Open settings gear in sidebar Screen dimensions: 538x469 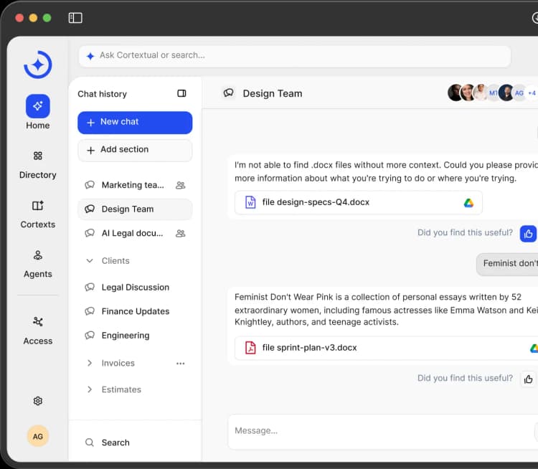click(38, 401)
